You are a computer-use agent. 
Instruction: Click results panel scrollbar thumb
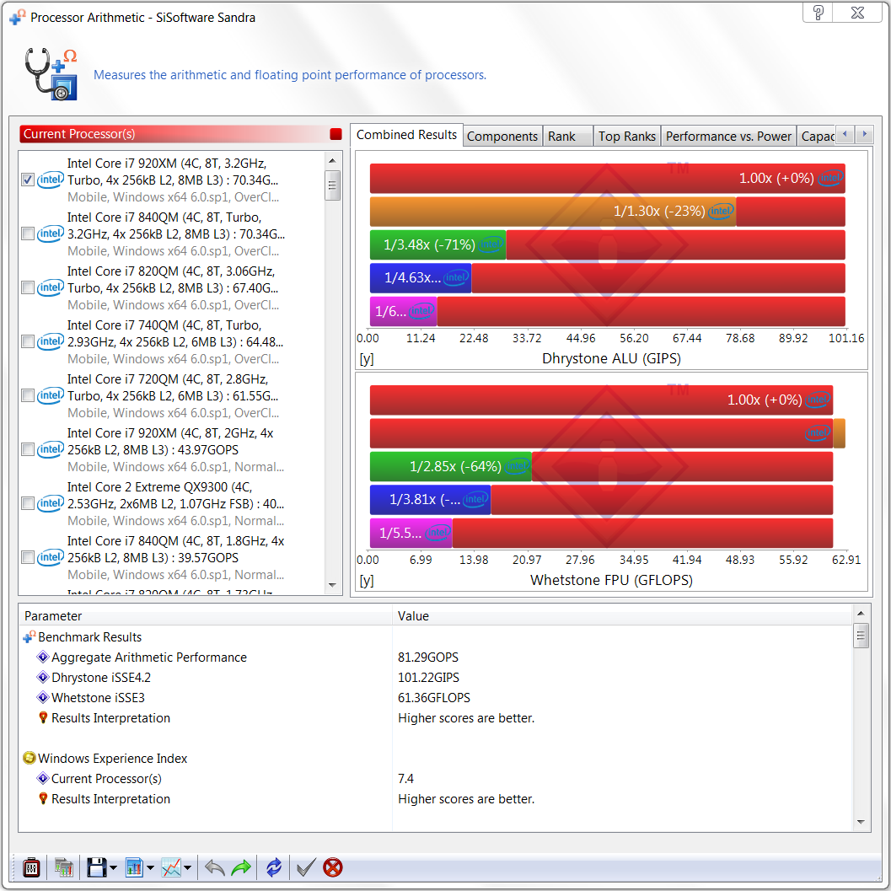point(861,636)
